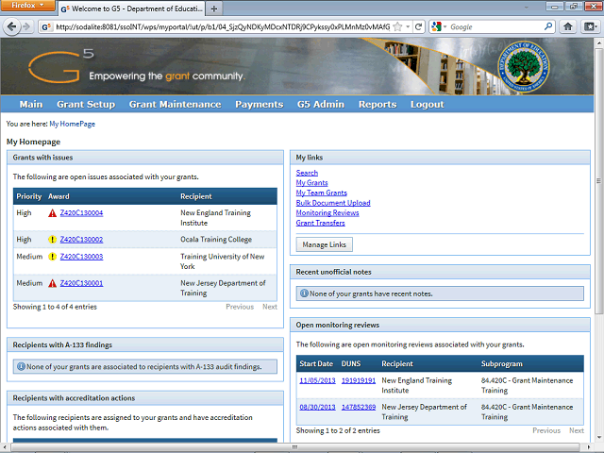Open the Bulk Document Upload link
The width and height of the screenshot is (604, 453).
click(333, 203)
